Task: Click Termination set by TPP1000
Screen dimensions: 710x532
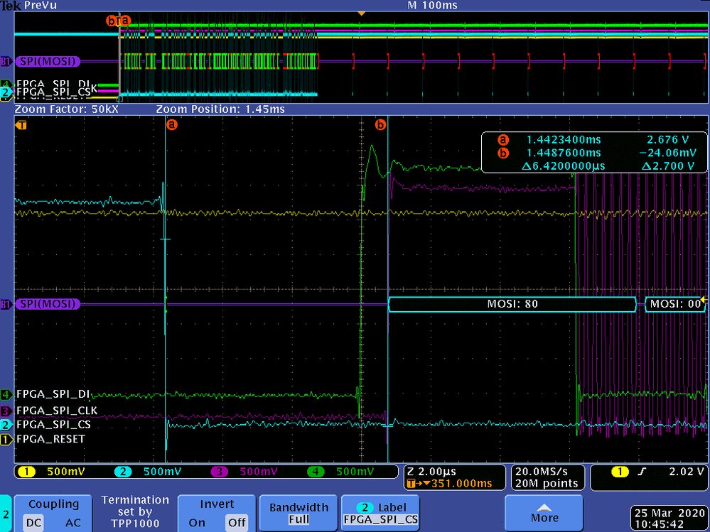Action: point(135,511)
